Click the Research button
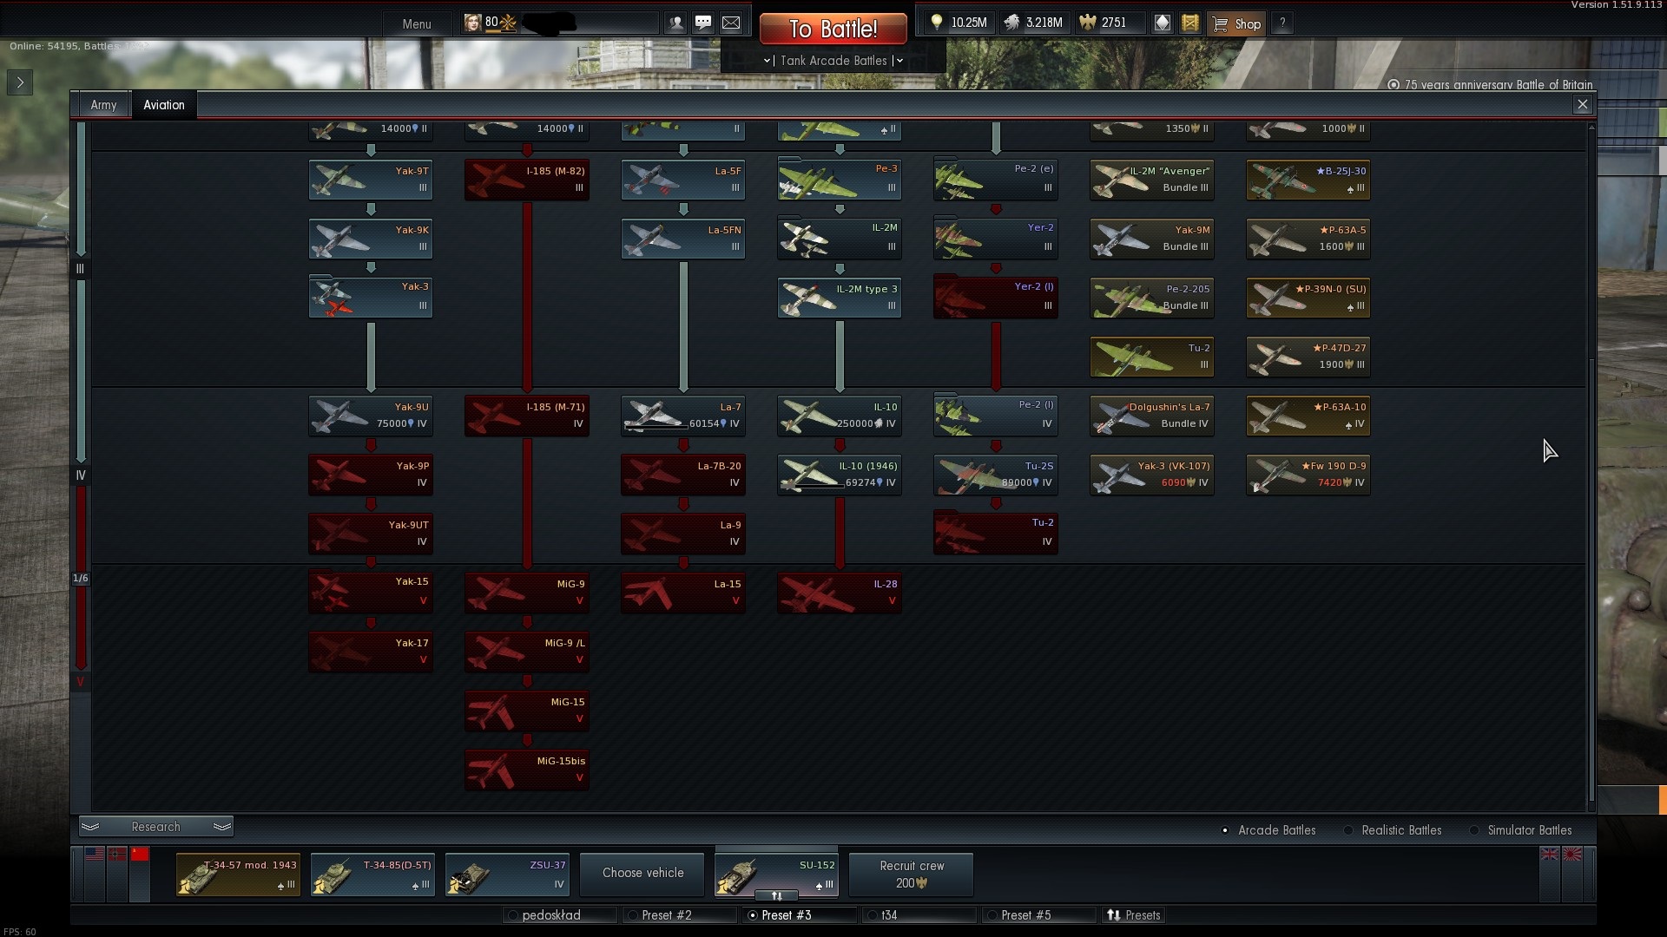1667x937 pixels. [x=156, y=827]
